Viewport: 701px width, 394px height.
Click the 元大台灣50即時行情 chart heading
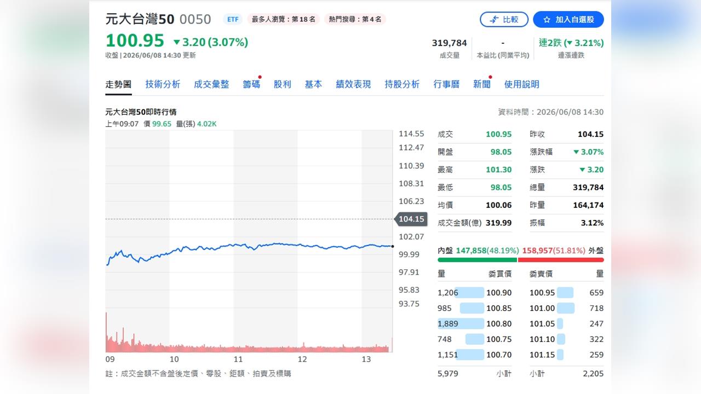click(141, 112)
